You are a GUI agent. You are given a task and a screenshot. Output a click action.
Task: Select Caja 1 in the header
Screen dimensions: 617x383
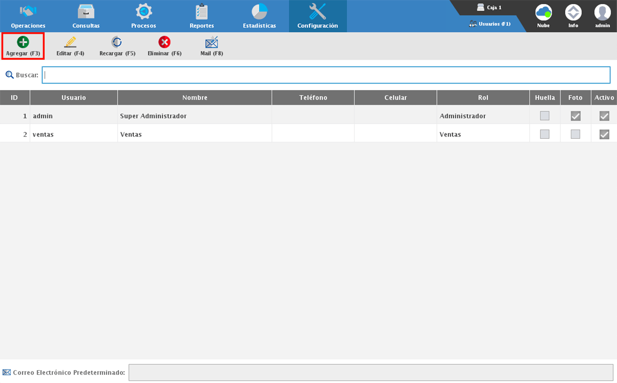489,8
